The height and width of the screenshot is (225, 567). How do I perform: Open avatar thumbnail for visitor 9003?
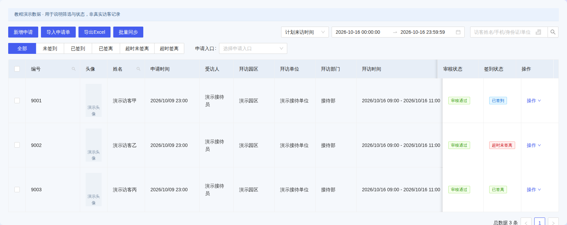click(93, 190)
